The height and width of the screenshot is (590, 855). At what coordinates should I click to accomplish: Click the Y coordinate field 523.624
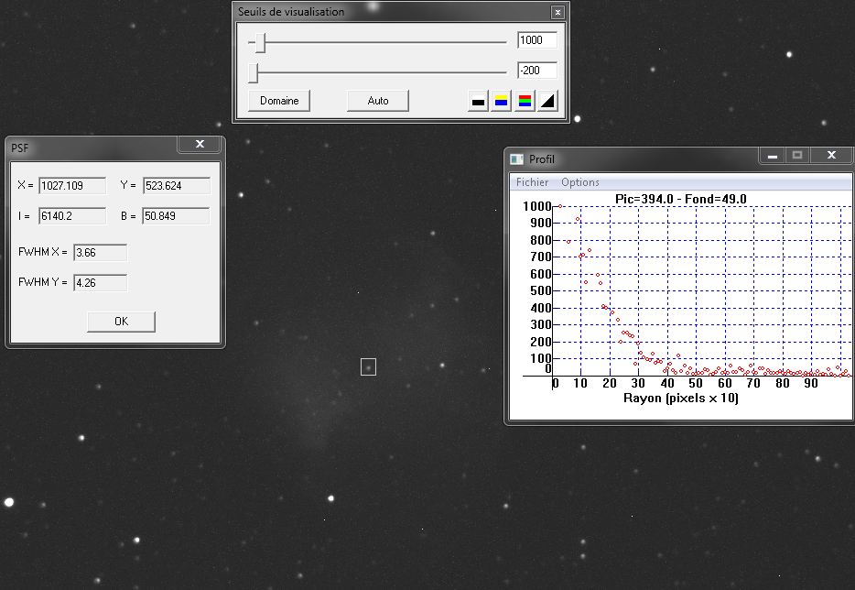point(176,186)
